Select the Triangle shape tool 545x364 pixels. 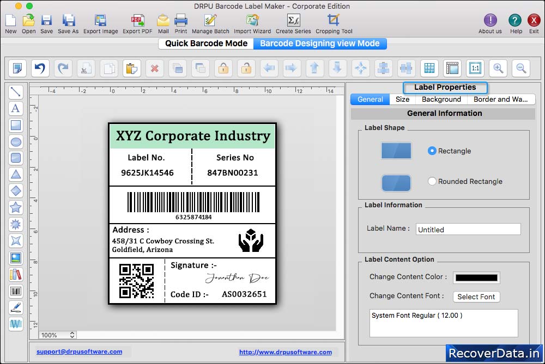(16, 175)
